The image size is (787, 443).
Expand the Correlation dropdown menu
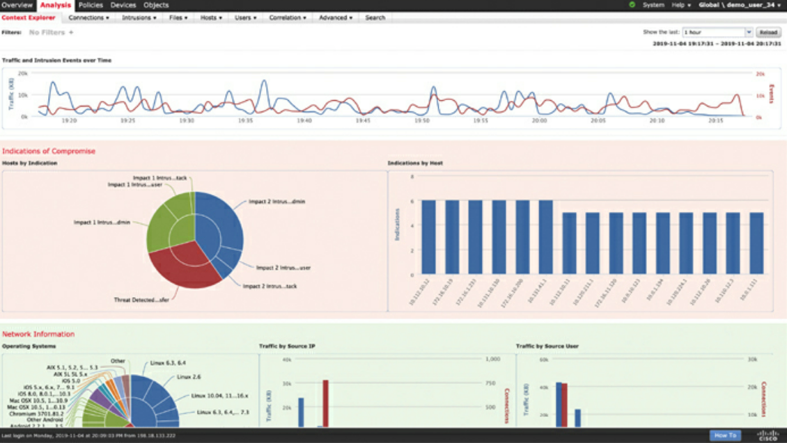click(x=288, y=17)
